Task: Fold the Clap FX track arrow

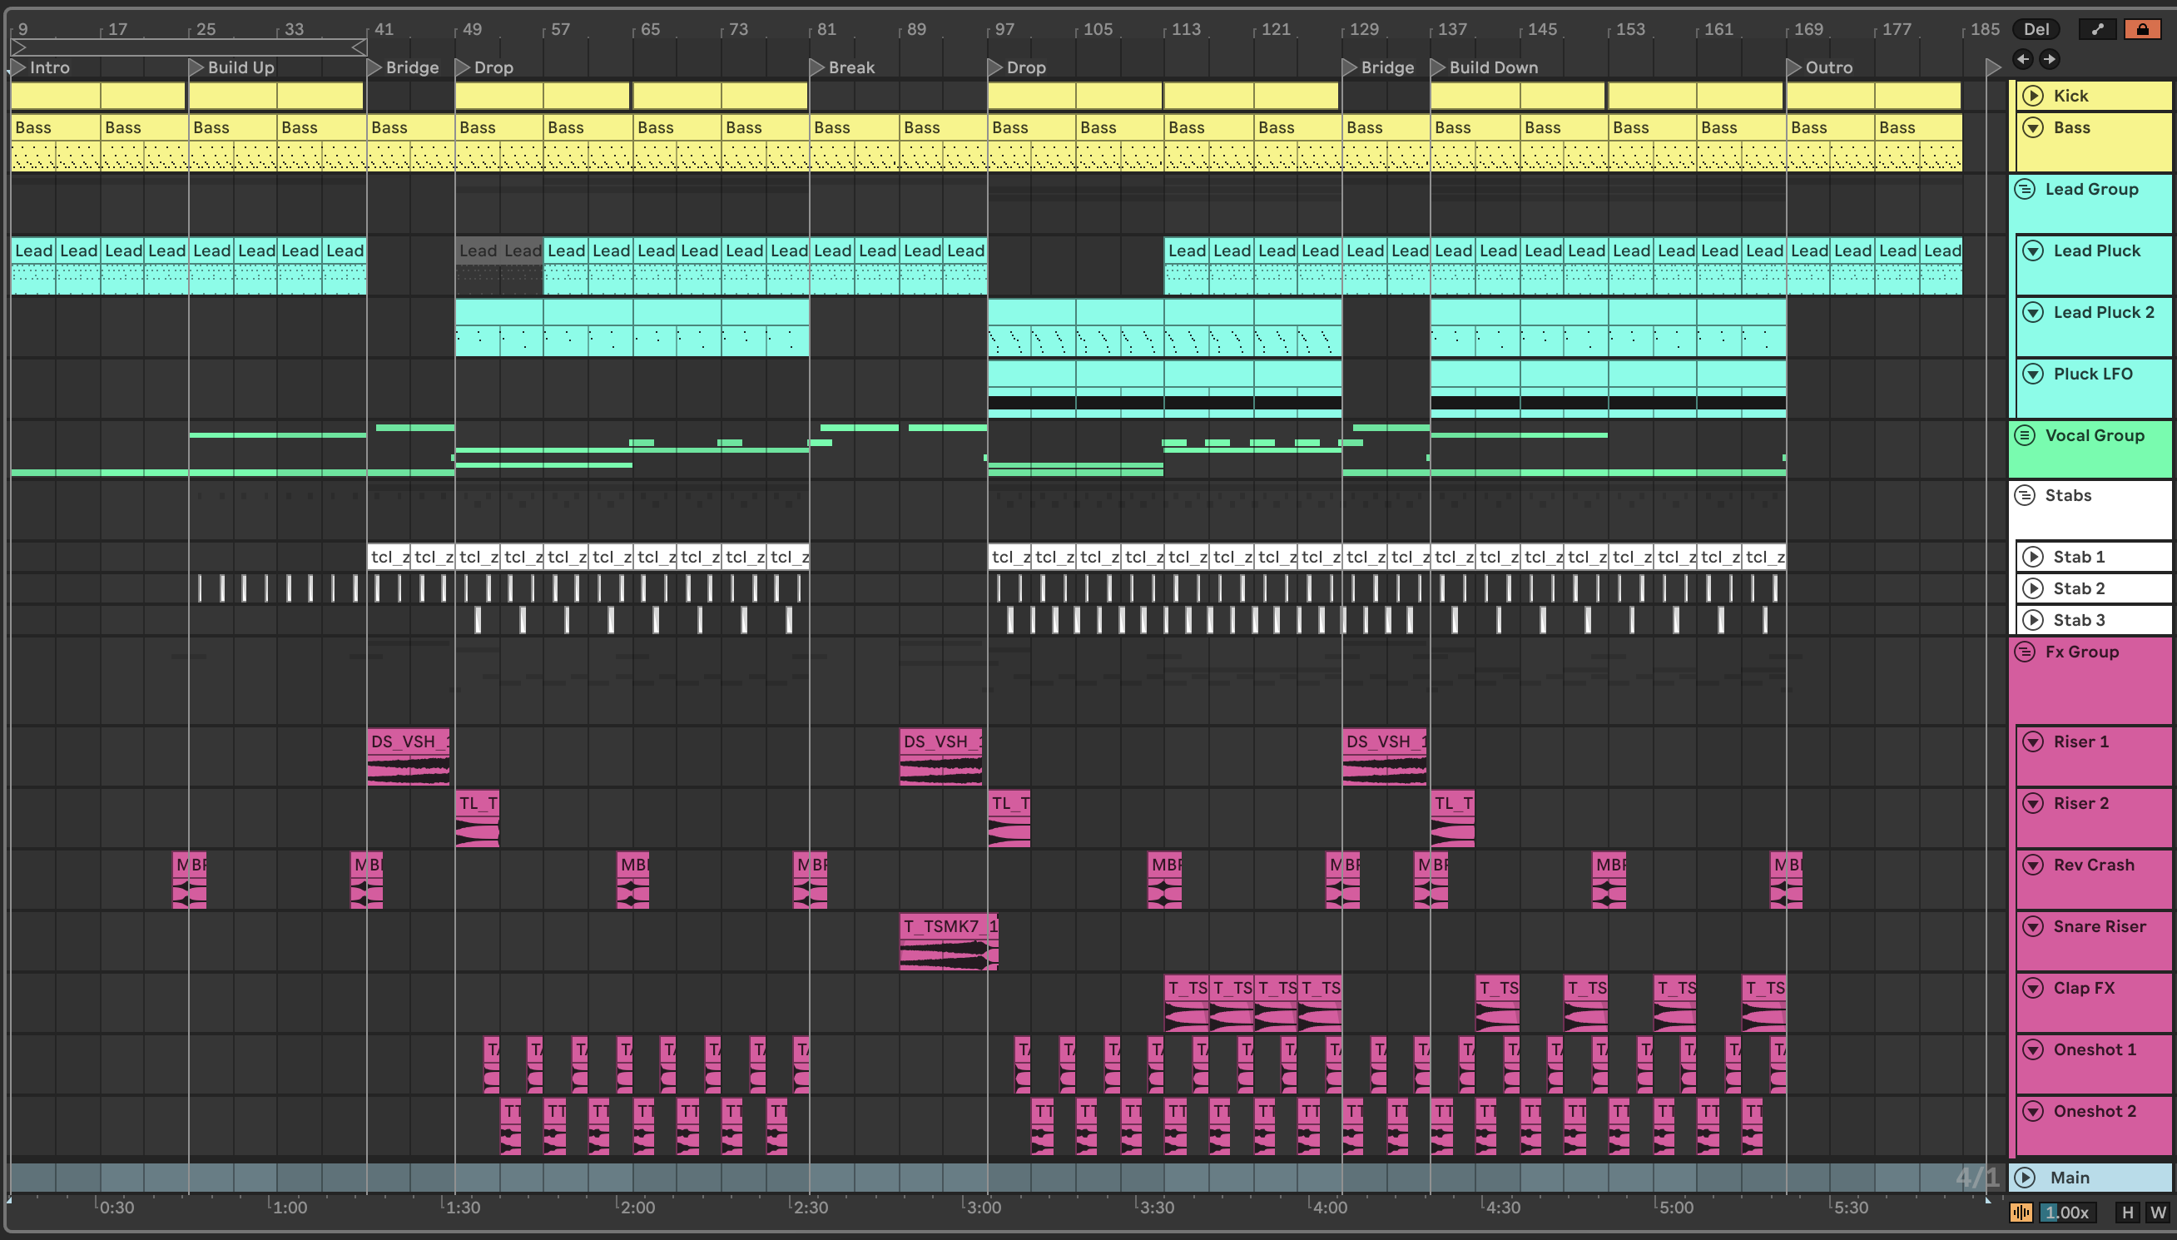Action: (2033, 988)
